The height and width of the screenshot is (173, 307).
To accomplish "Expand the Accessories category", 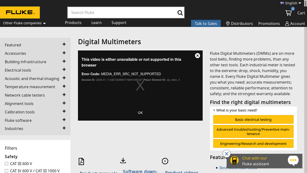I will [64, 53].
